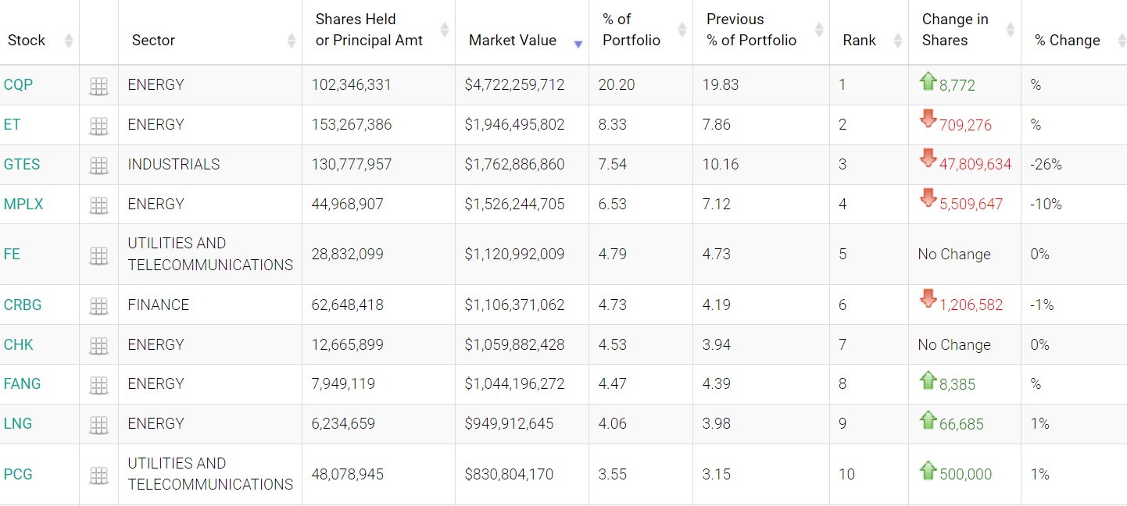Click the grid icon beside FE

98,255
